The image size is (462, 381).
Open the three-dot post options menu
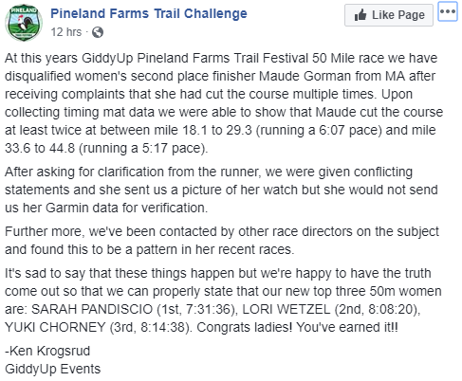pyautogui.click(x=448, y=11)
